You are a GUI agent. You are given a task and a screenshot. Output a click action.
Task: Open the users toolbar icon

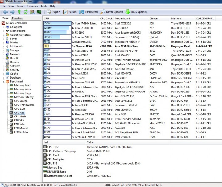32,12
